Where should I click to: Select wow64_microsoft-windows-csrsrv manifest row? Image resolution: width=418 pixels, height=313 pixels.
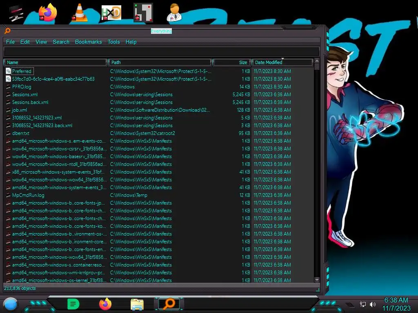click(158, 148)
